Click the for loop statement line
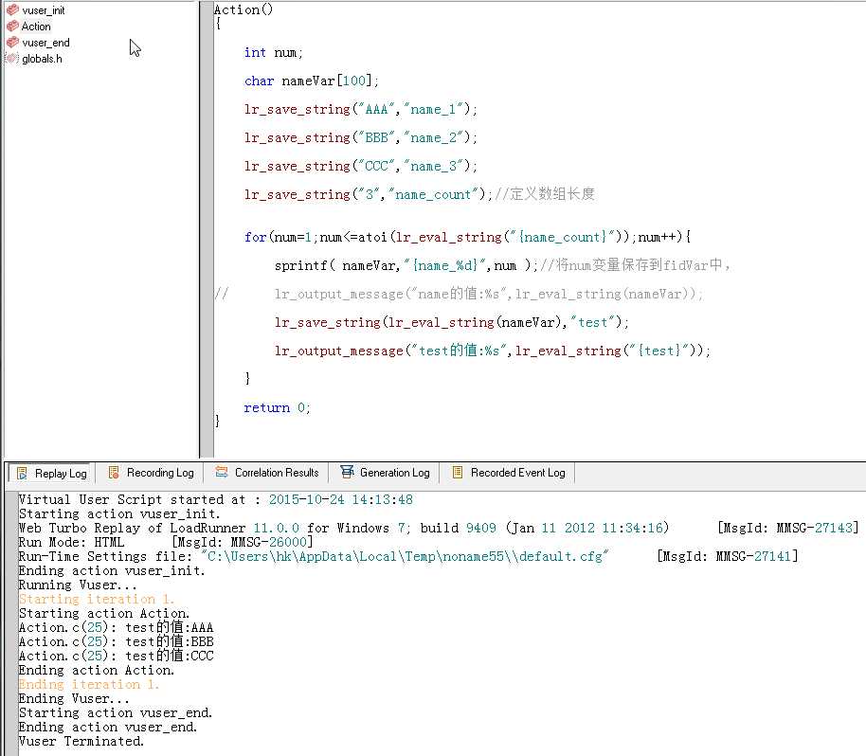The height and width of the screenshot is (756, 866). tap(468, 238)
